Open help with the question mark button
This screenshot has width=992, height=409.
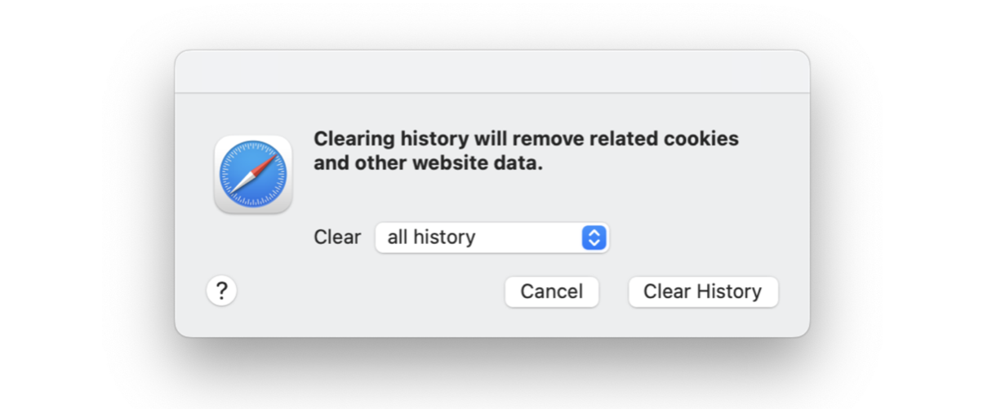coord(221,291)
